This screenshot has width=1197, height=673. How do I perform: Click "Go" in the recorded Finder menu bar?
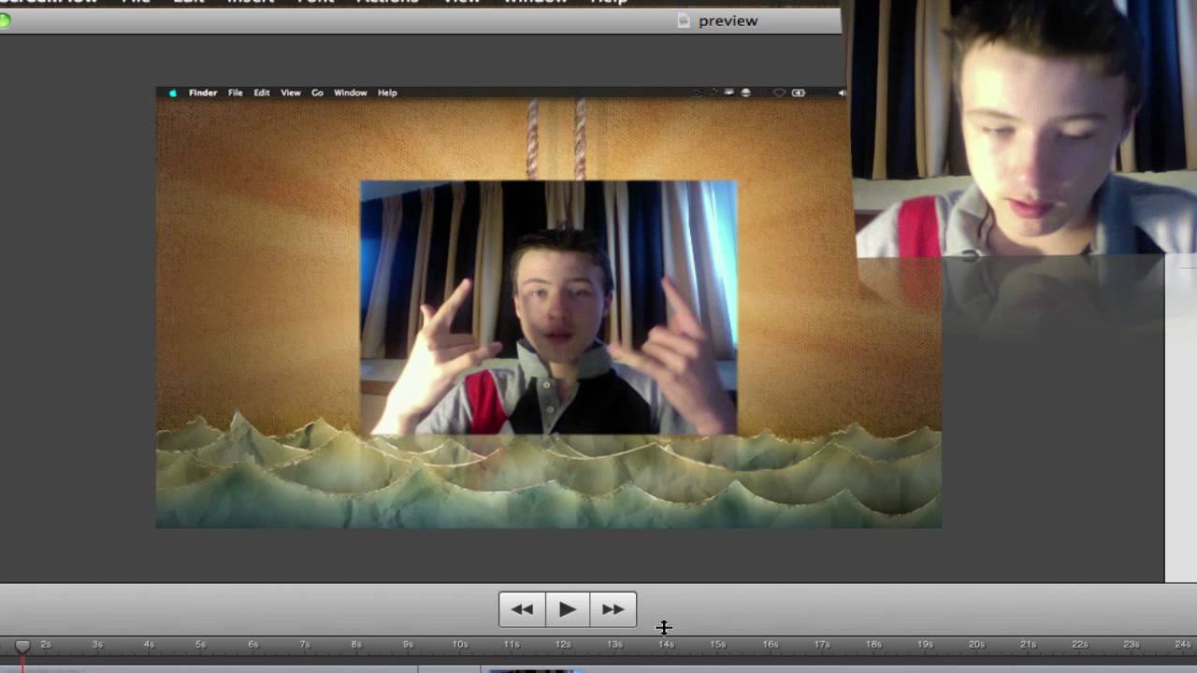[x=317, y=93]
